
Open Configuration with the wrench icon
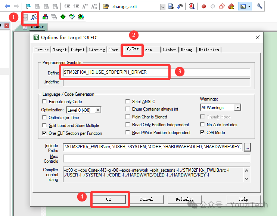click(259, 6)
